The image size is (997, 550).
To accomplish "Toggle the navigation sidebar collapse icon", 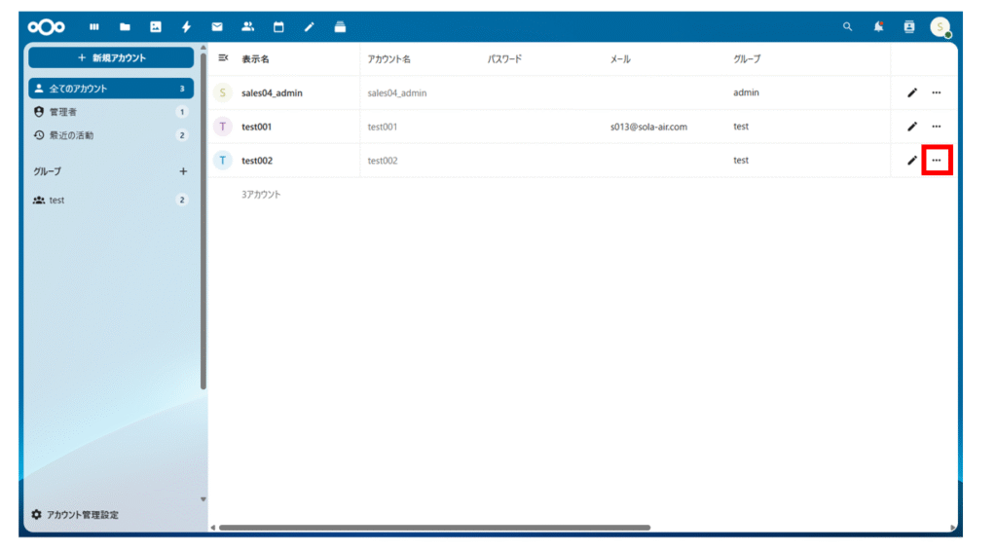I will (x=223, y=58).
